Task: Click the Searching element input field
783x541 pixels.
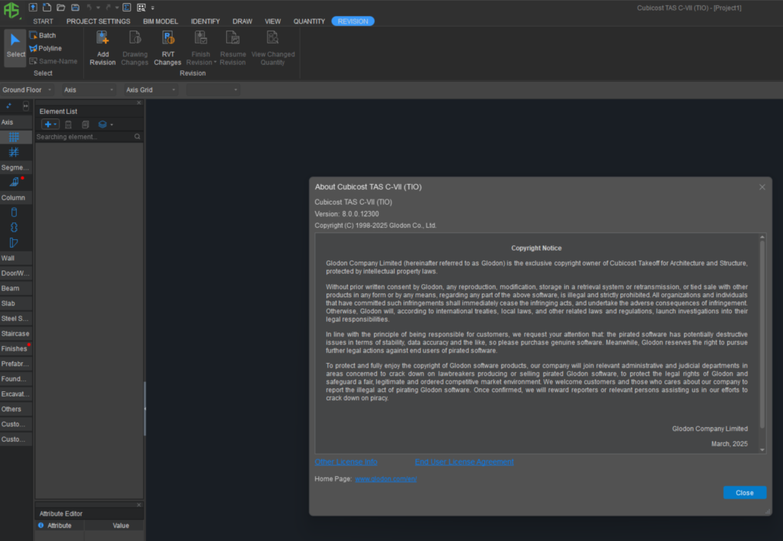Action: 83,137
